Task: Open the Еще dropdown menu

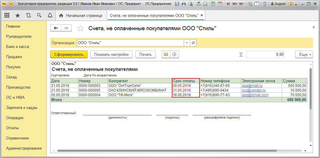Action: [304, 54]
